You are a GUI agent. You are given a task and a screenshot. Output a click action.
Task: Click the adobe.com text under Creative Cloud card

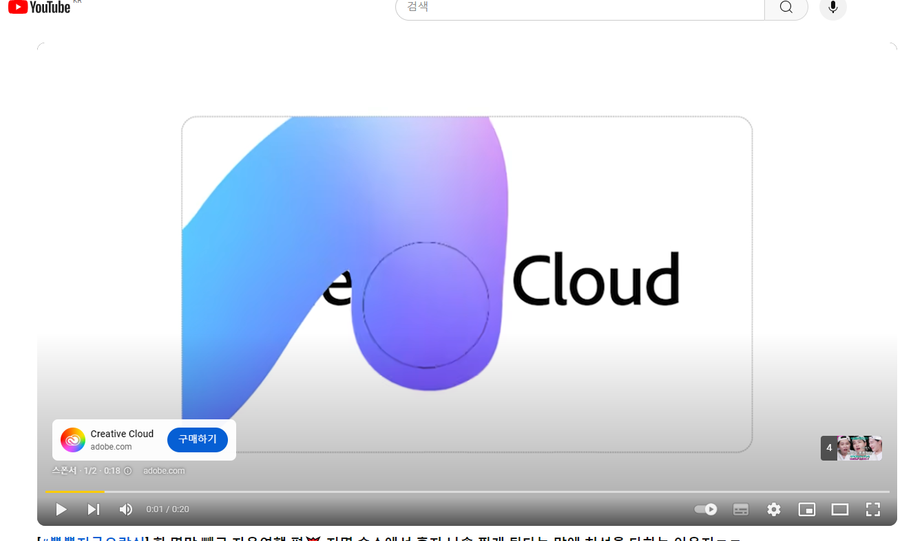[111, 447]
